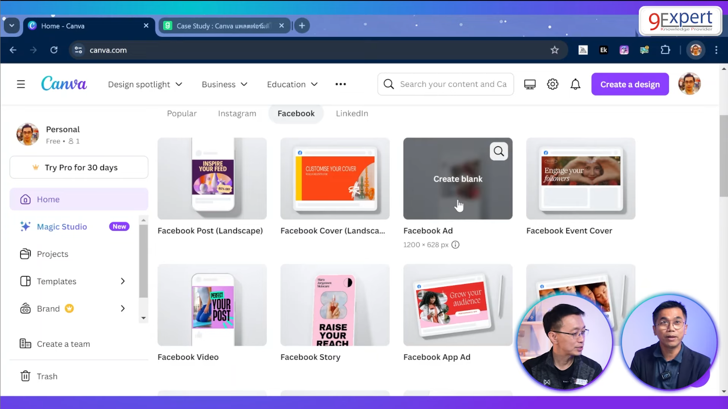This screenshot has width=728, height=409.
Task: Click Try Pro for 30 days
Action: click(x=79, y=167)
